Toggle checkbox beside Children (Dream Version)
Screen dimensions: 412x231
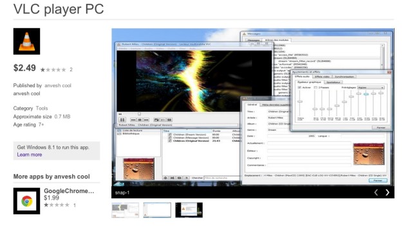tap(170, 135)
